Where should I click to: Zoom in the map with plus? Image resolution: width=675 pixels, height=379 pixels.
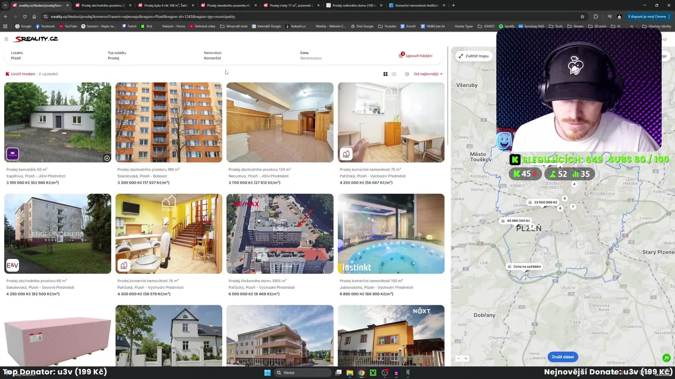466,358
